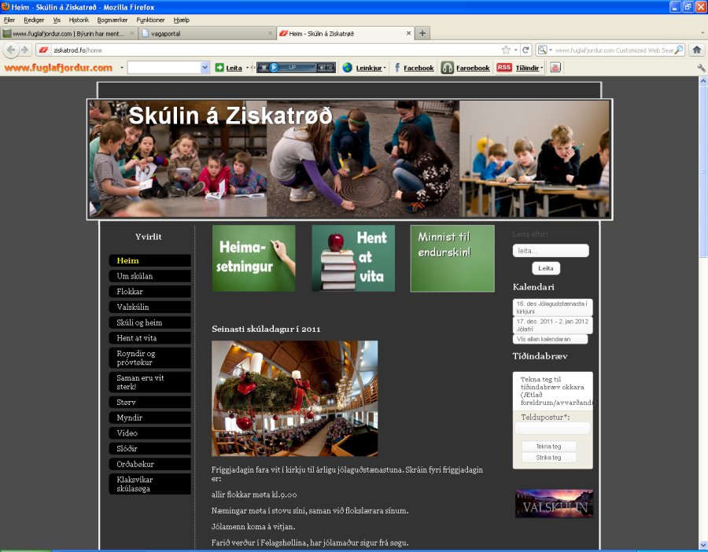Reload the page with the refresh icon
The width and height of the screenshot is (708, 552).
525,50
